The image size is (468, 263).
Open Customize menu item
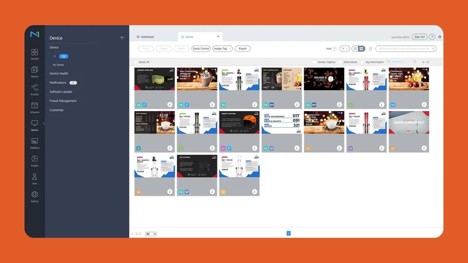[57, 110]
